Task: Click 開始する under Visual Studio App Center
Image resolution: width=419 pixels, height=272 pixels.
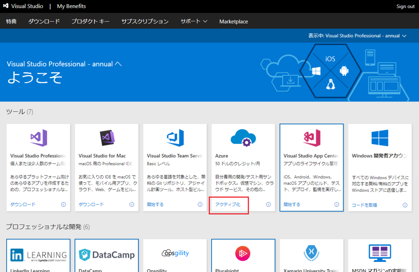Action: point(292,204)
